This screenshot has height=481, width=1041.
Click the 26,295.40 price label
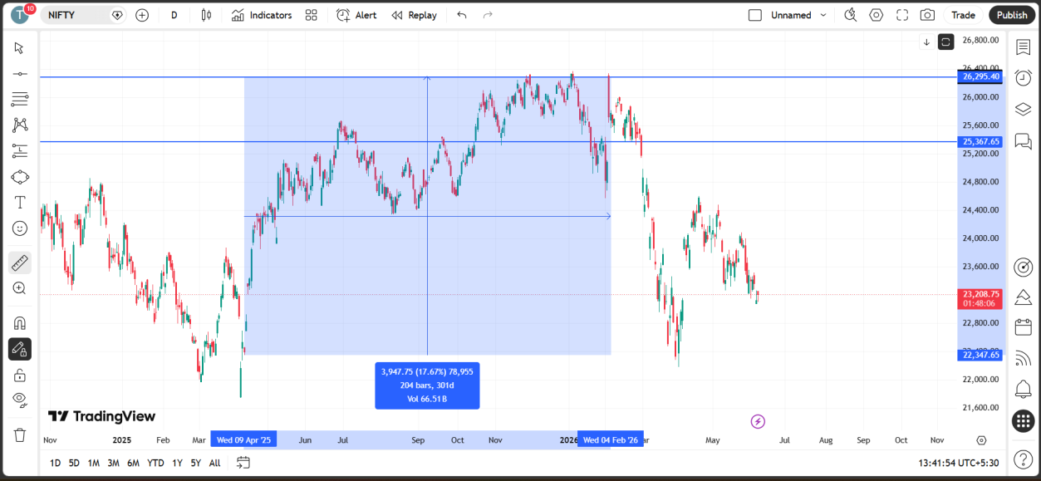980,76
